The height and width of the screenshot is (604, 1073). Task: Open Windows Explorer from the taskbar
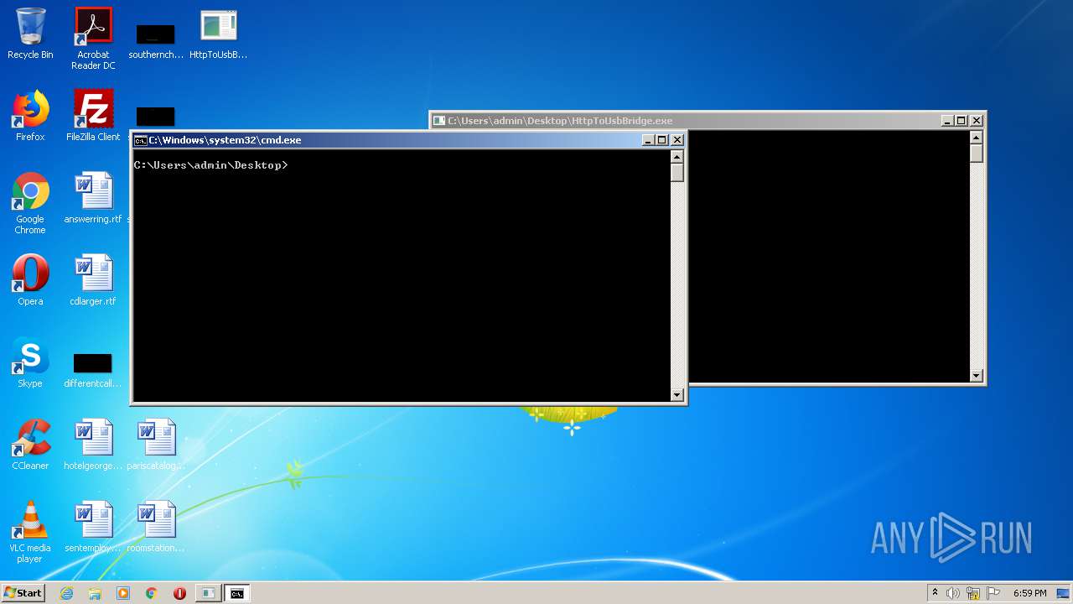pyautogui.click(x=95, y=593)
